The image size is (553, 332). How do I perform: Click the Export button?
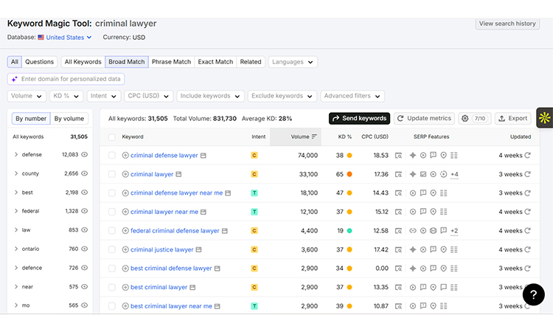pyautogui.click(x=513, y=119)
